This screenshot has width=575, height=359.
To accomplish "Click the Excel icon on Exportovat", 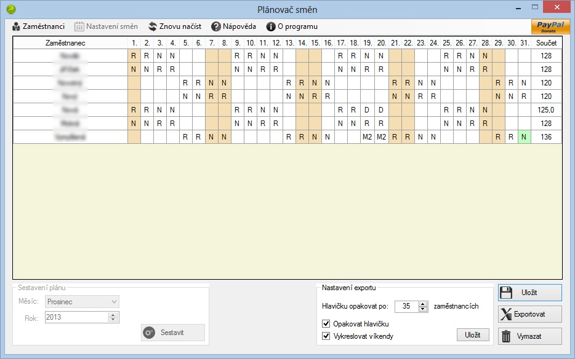I will 506,314.
